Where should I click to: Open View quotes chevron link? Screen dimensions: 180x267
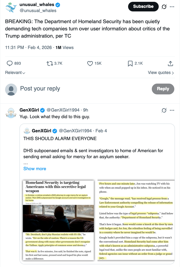coord(161,73)
